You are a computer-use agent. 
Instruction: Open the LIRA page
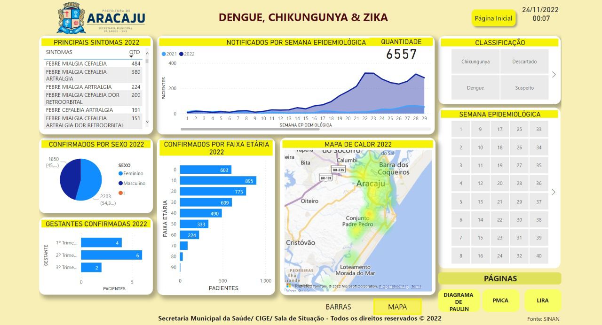(543, 301)
